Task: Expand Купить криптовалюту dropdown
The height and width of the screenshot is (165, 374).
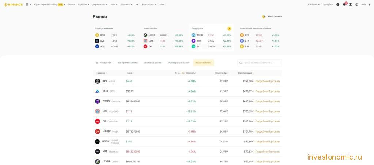Action: [50, 4]
